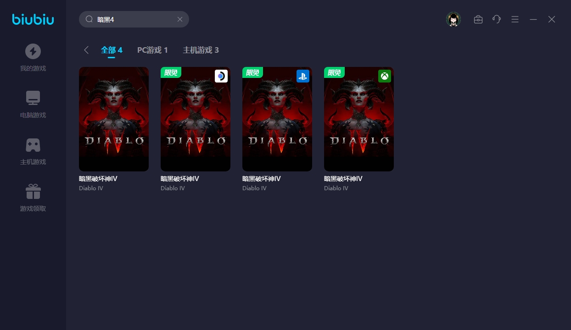Click the 电脑游戏 sidebar label

[33, 115]
